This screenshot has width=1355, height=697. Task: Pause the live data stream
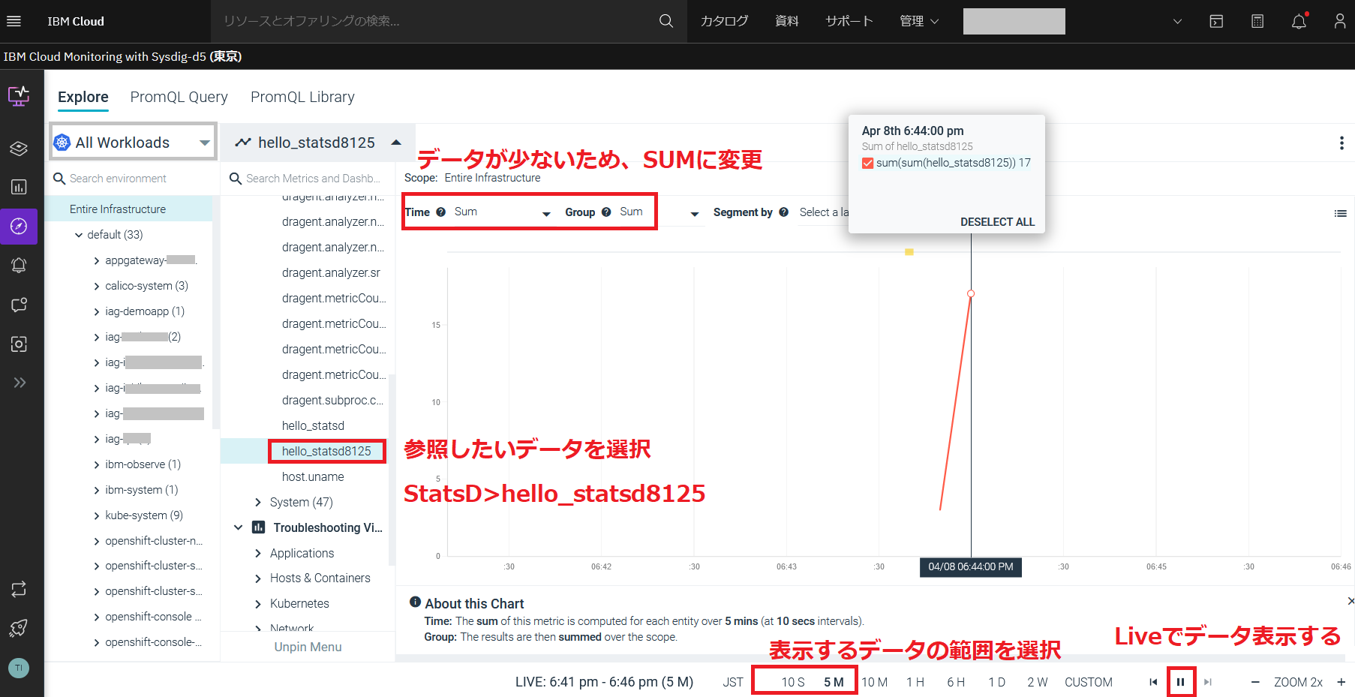click(1181, 682)
